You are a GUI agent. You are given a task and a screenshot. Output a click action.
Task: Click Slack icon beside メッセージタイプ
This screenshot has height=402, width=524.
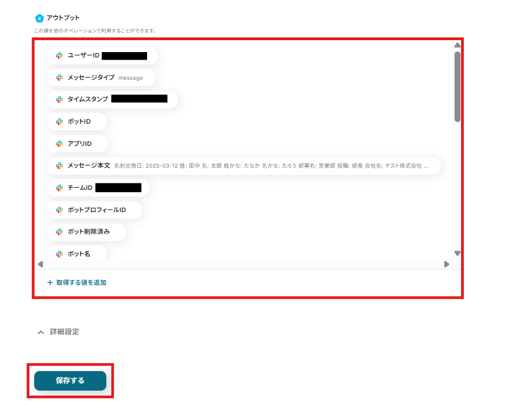60,78
